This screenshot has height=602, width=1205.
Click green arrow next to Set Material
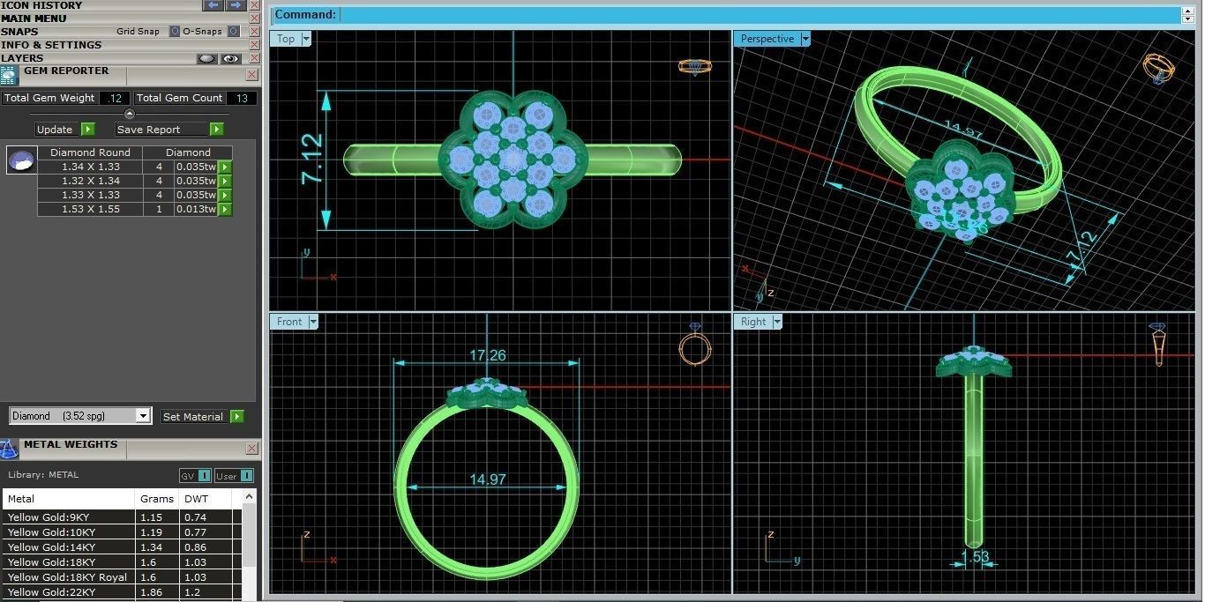[236, 417]
